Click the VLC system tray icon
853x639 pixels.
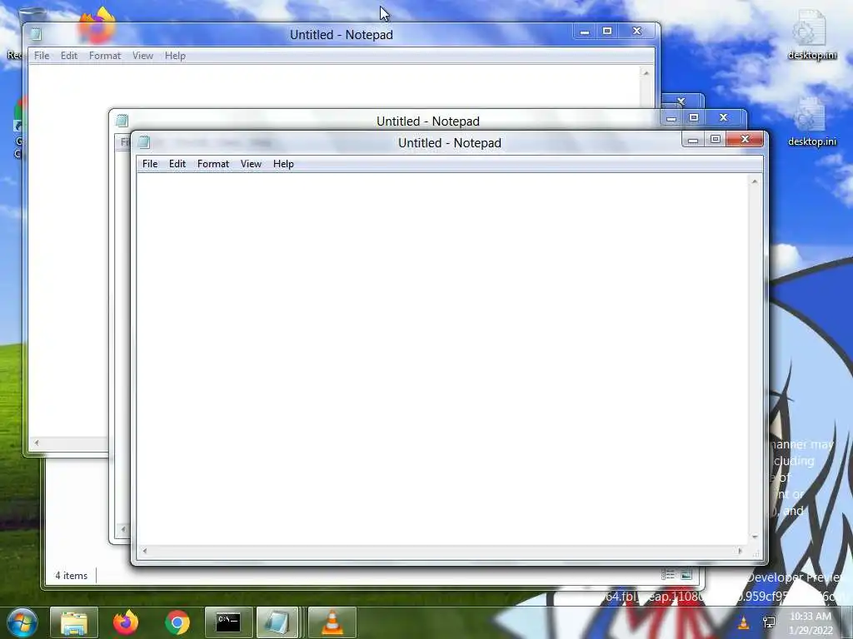click(743, 622)
